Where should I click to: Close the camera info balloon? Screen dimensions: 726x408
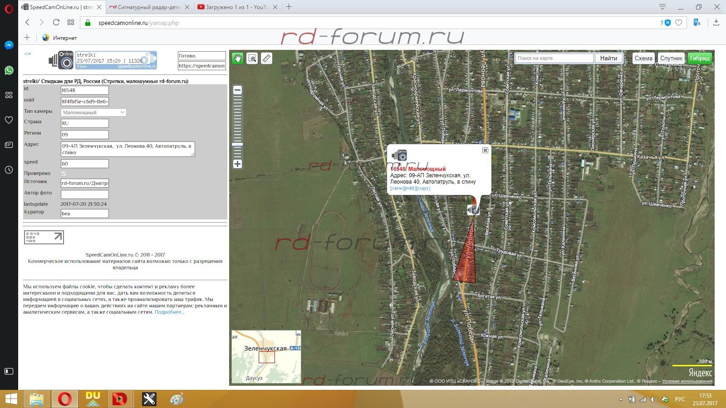pos(485,150)
